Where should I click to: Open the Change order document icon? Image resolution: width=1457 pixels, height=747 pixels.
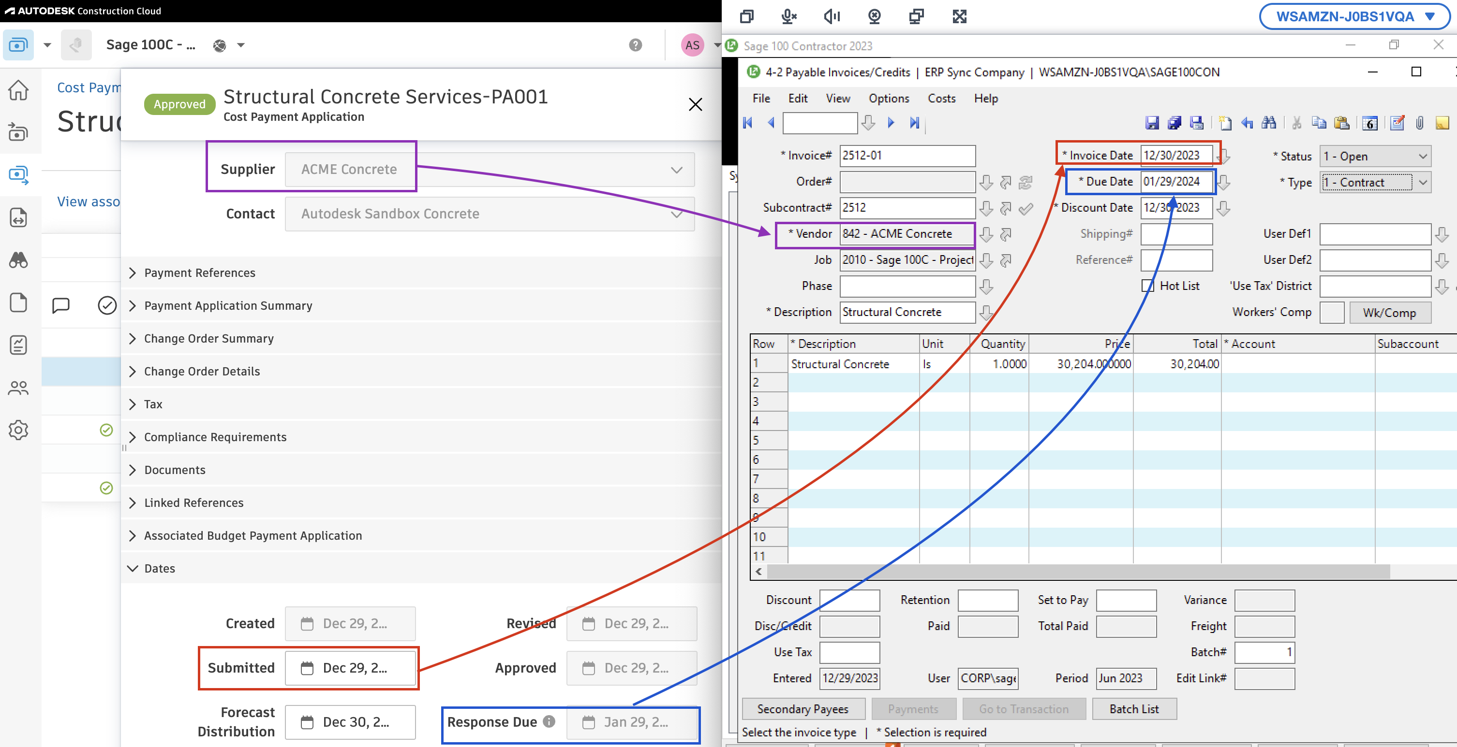18,217
